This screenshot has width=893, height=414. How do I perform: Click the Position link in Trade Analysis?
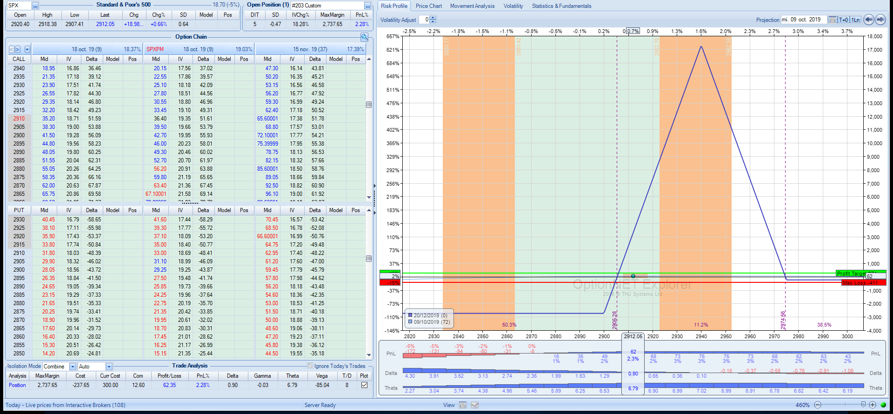pyautogui.click(x=17, y=385)
